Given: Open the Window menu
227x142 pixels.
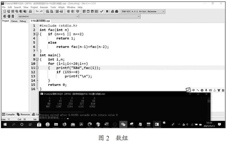Looking at the screenshot, I should click(x=71, y=7).
